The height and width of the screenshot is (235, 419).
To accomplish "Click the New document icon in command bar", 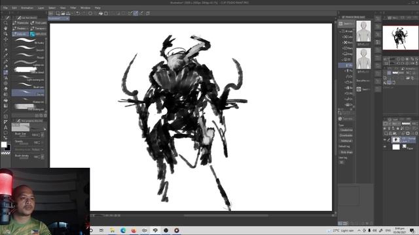I will point(58,13).
